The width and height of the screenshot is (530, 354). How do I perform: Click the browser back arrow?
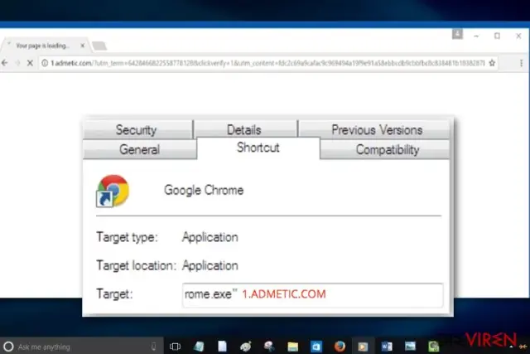pos(5,63)
